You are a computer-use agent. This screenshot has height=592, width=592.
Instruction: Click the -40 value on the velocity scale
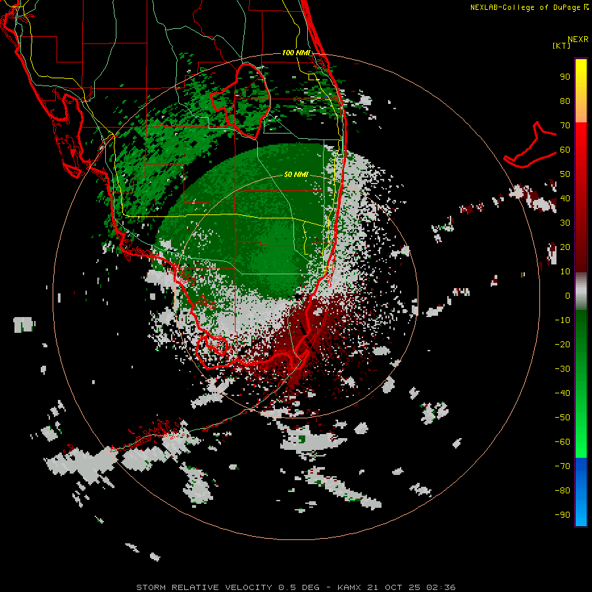(x=562, y=393)
